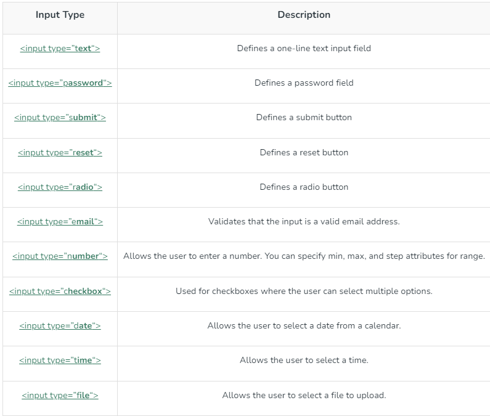This screenshot has width=490, height=416.
Task: Click the "Description" column header
Action: 304,15
